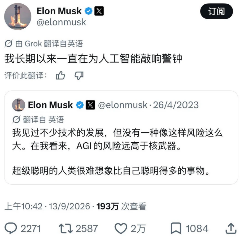Image resolution: width=244 pixels, height=241 pixels.
Task: Repost using the retweet arrows icon
Action: coord(66,228)
